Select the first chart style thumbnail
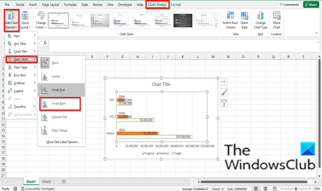The height and width of the screenshot is (191, 322). (x=58, y=21)
